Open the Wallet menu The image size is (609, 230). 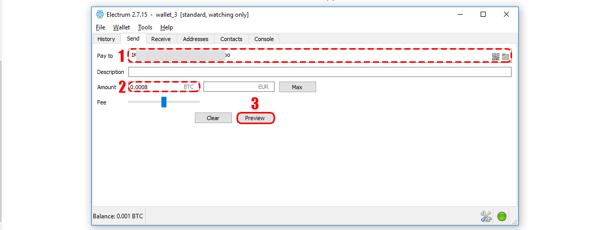121,27
